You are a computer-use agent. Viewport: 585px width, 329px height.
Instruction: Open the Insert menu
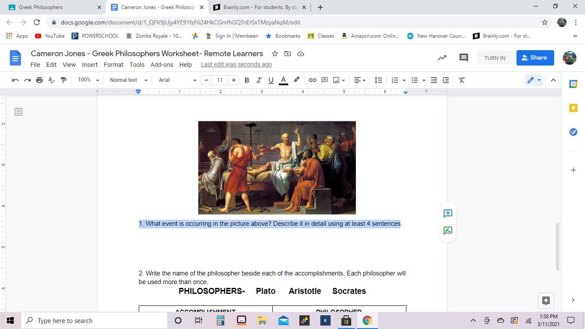click(x=90, y=65)
